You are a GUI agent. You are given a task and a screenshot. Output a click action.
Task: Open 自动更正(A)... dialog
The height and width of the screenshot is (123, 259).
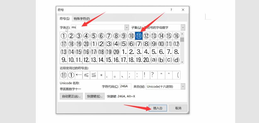click(x=71, y=96)
